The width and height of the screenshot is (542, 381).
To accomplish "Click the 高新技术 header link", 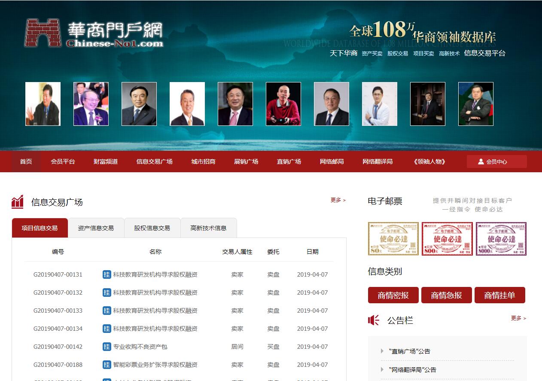I will click(449, 54).
